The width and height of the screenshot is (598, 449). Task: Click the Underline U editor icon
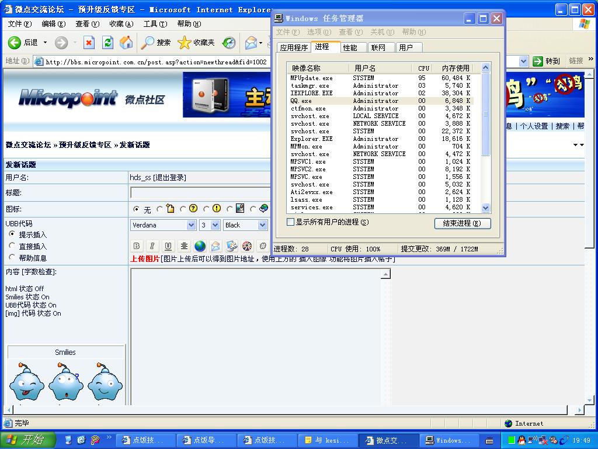coord(168,246)
